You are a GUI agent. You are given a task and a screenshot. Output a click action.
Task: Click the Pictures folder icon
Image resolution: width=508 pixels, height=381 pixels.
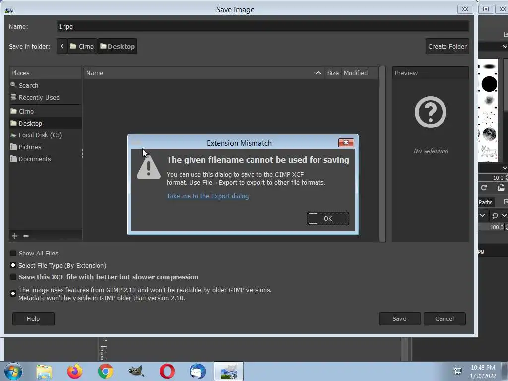coord(13,147)
